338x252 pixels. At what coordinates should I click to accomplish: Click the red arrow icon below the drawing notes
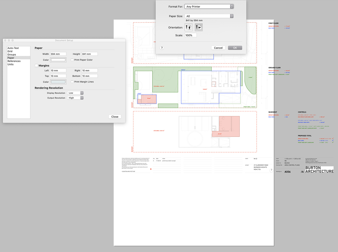pos(151,169)
